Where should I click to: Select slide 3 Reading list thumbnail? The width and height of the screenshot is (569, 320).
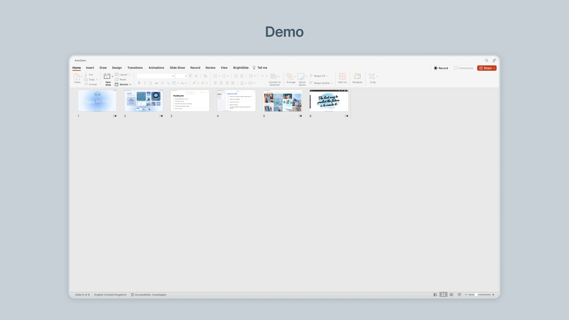click(x=190, y=101)
